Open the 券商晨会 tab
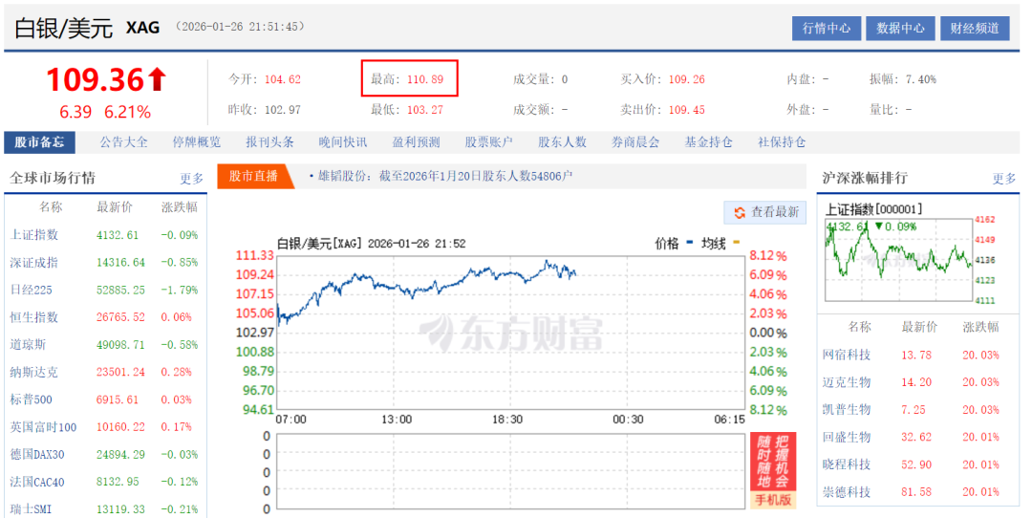The image size is (1032, 518). tap(635, 142)
